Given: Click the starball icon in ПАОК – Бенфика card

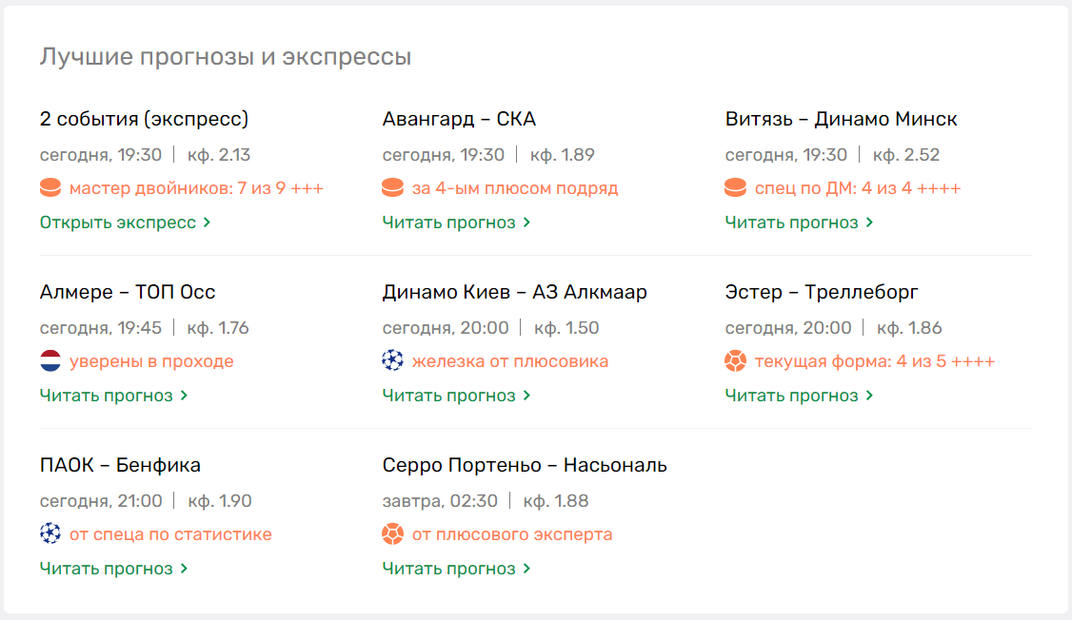Looking at the screenshot, I should [x=50, y=533].
